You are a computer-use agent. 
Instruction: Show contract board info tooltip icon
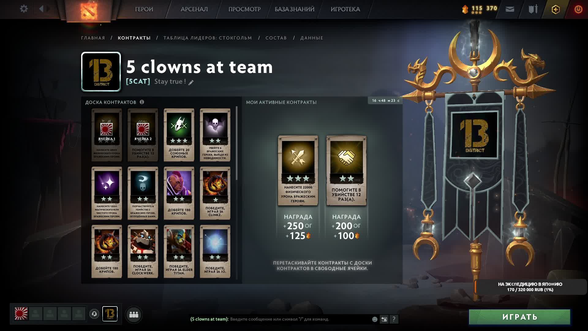(x=142, y=102)
